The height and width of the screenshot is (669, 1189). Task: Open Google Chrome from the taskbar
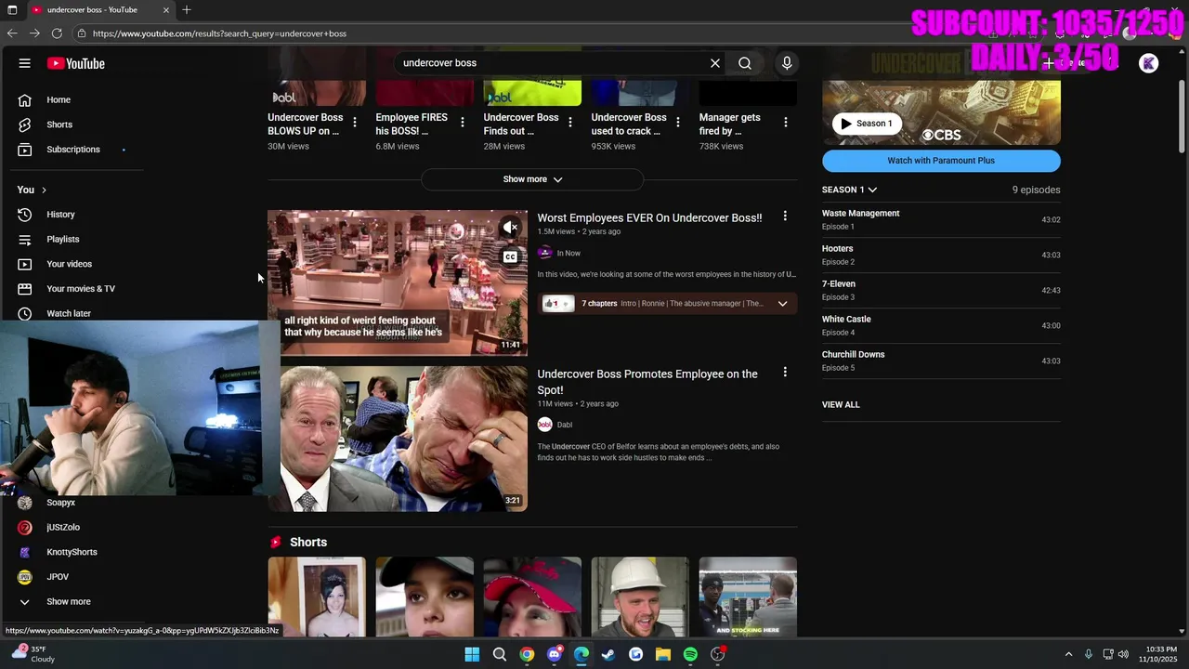[x=527, y=654]
